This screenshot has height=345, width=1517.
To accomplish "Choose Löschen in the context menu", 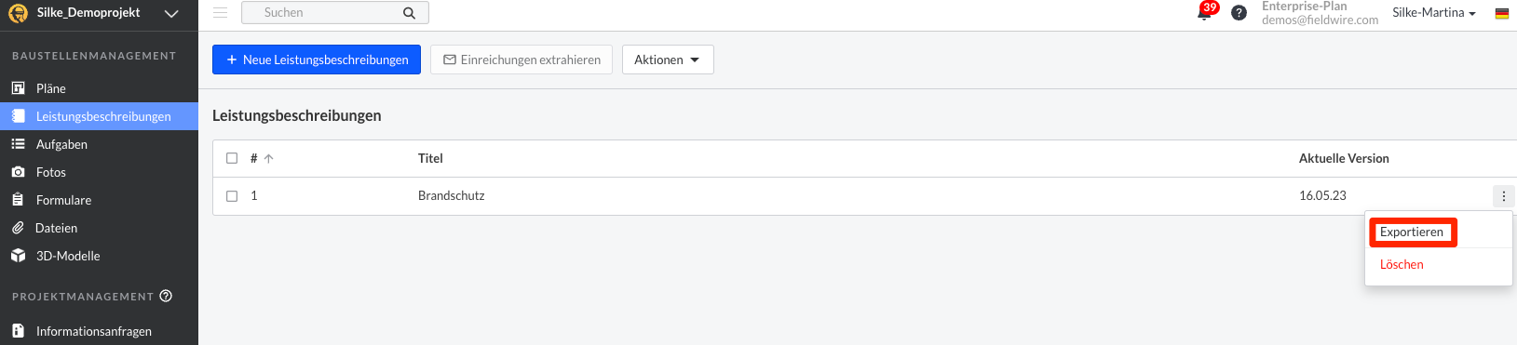I will [1402, 265].
